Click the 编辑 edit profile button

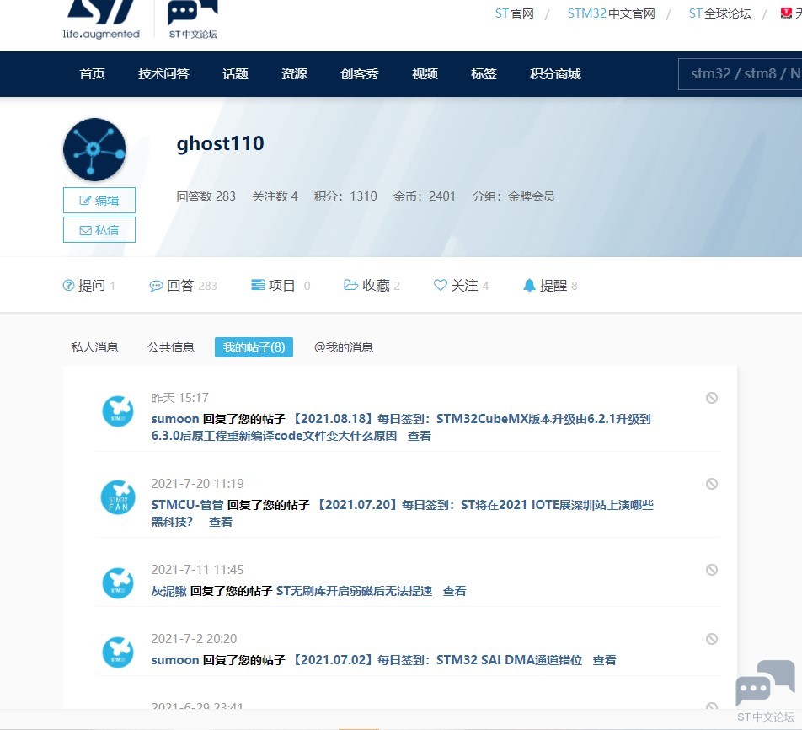99,200
